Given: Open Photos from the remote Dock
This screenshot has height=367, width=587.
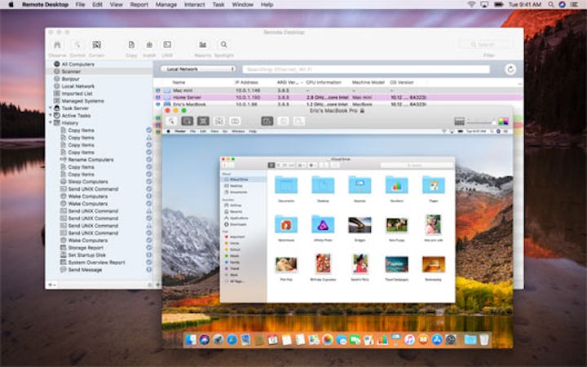Looking at the screenshot, I should pyautogui.click(x=327, y=339).
